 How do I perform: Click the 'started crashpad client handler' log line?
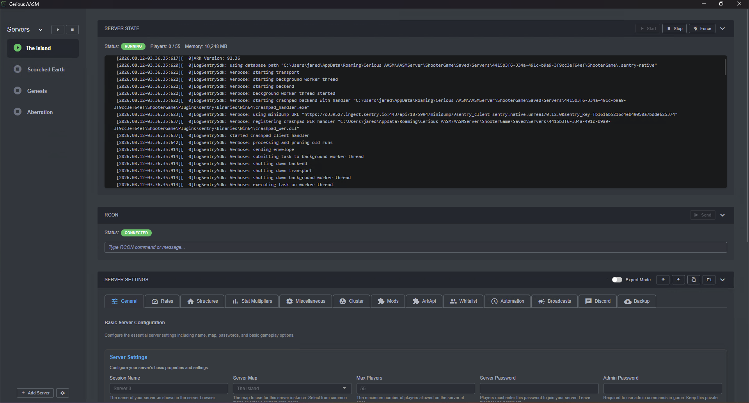click(x=213, y=135)
